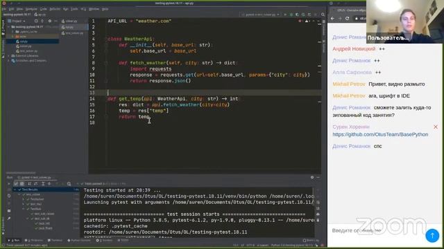Click the webcam video thumbnail
The height and width of the screenshot is (249, 444).
[405, 21]
